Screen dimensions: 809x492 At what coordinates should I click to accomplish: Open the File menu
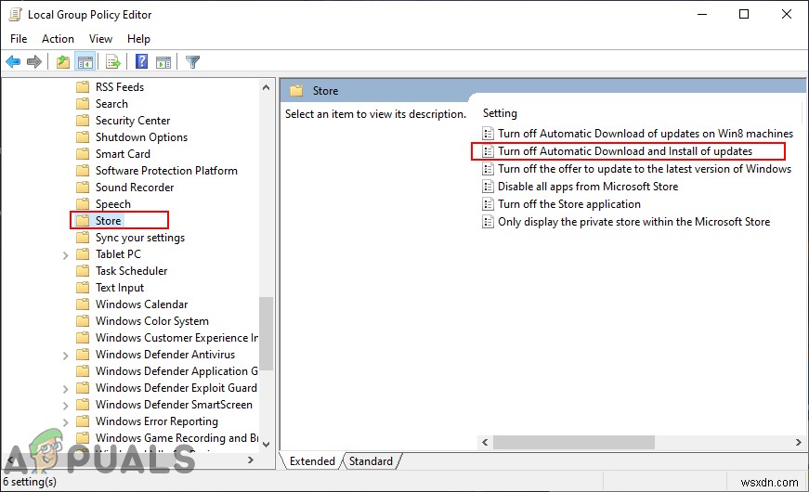[19, 39]
